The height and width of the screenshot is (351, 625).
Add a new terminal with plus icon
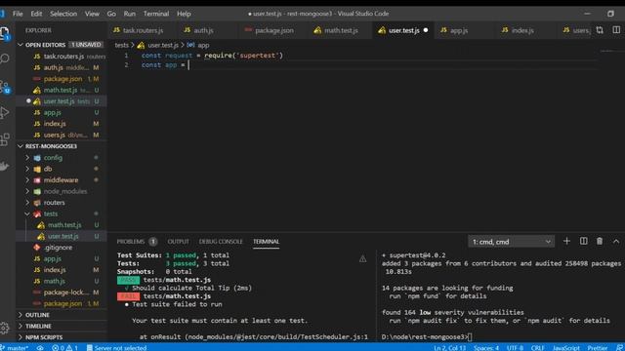click(x=566, y=241)
